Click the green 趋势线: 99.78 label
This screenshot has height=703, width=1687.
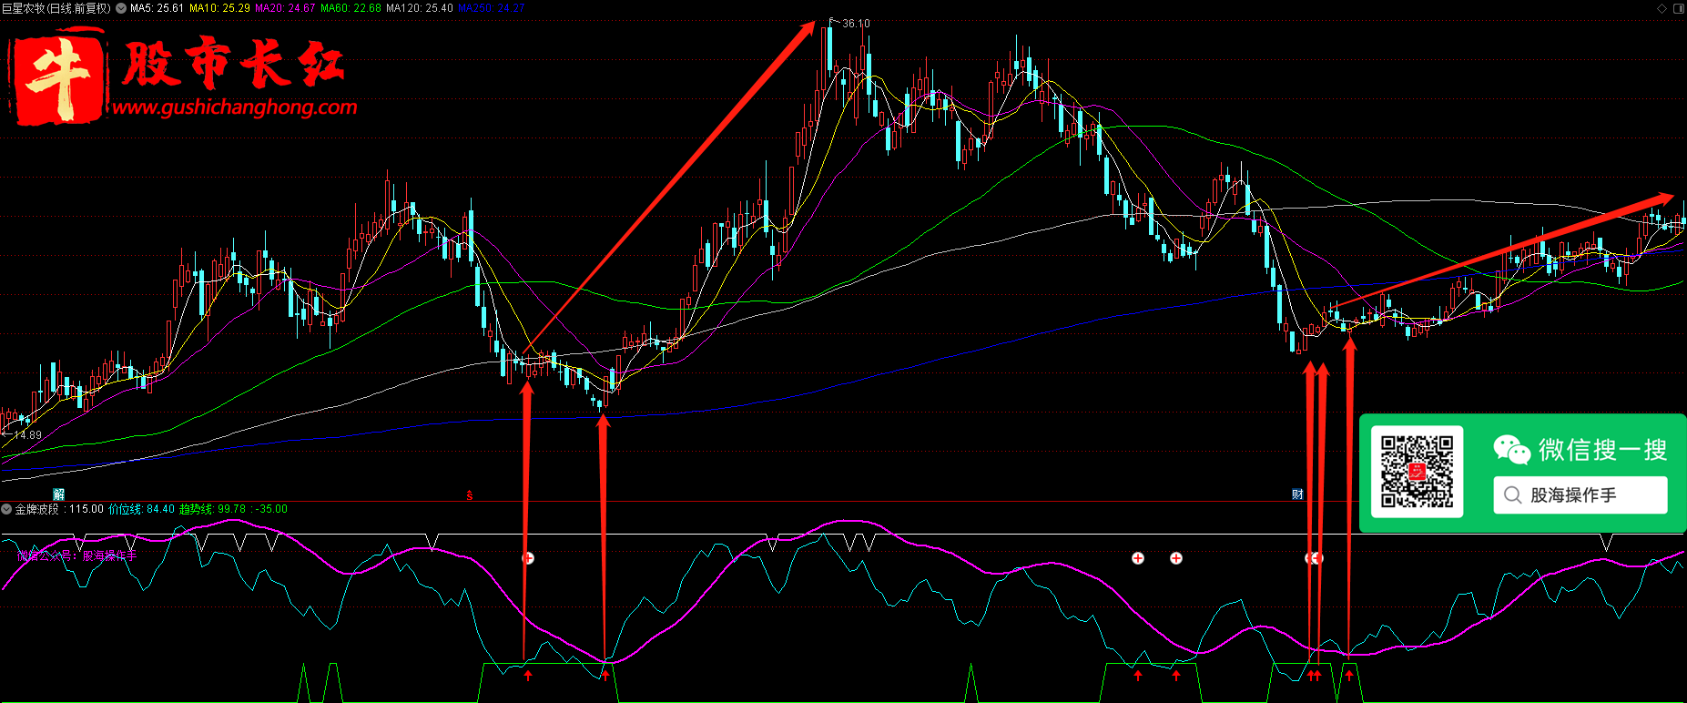pos(212,509)
